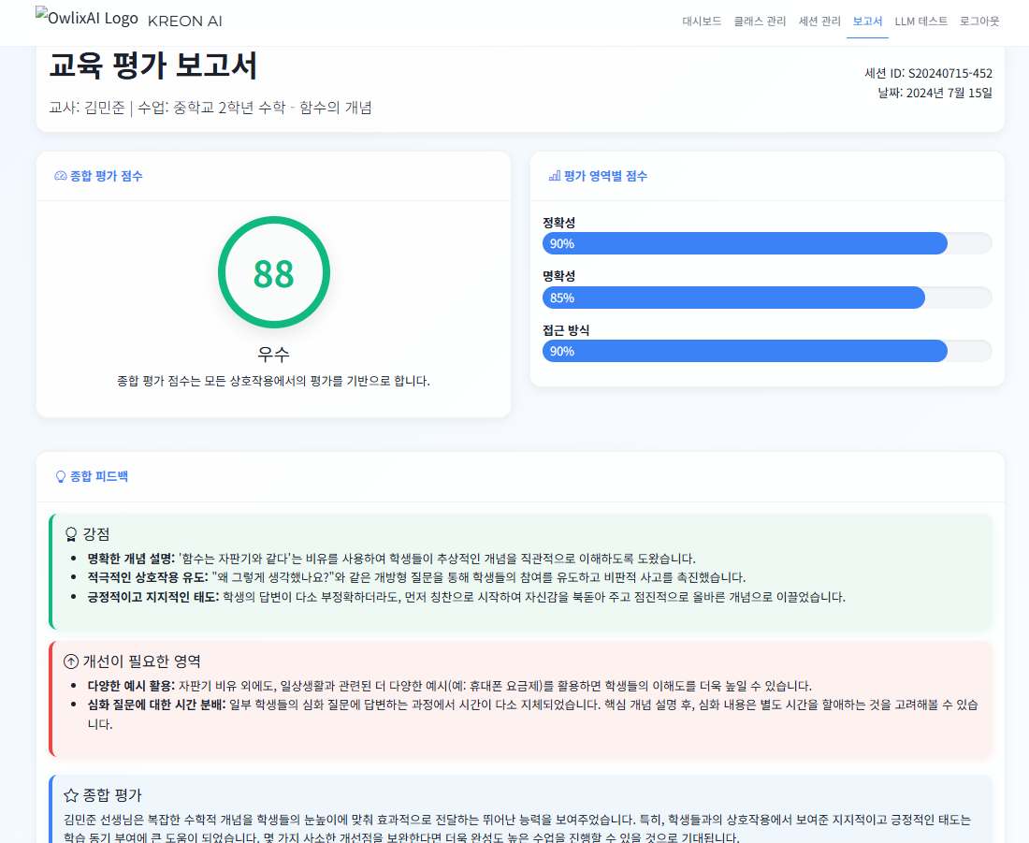Click the 종합 평가 heading in blue box

(x=112, y=795)
